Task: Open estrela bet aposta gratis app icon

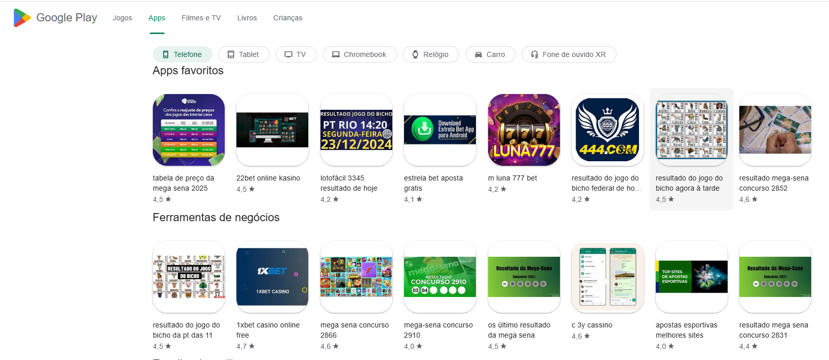Action: point(440,130)
